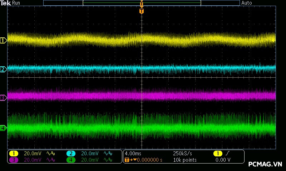Click the trigger source channel 1 badge
286x171 pixels.
click(x=217, y=153)
